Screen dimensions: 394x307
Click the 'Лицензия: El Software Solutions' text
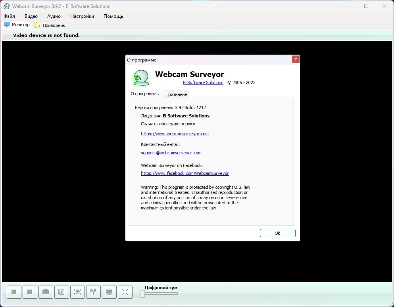coord(175,116)
